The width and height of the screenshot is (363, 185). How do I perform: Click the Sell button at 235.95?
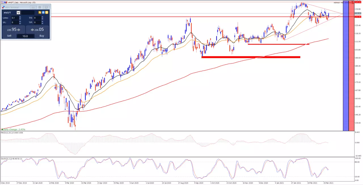click(14, 30)
